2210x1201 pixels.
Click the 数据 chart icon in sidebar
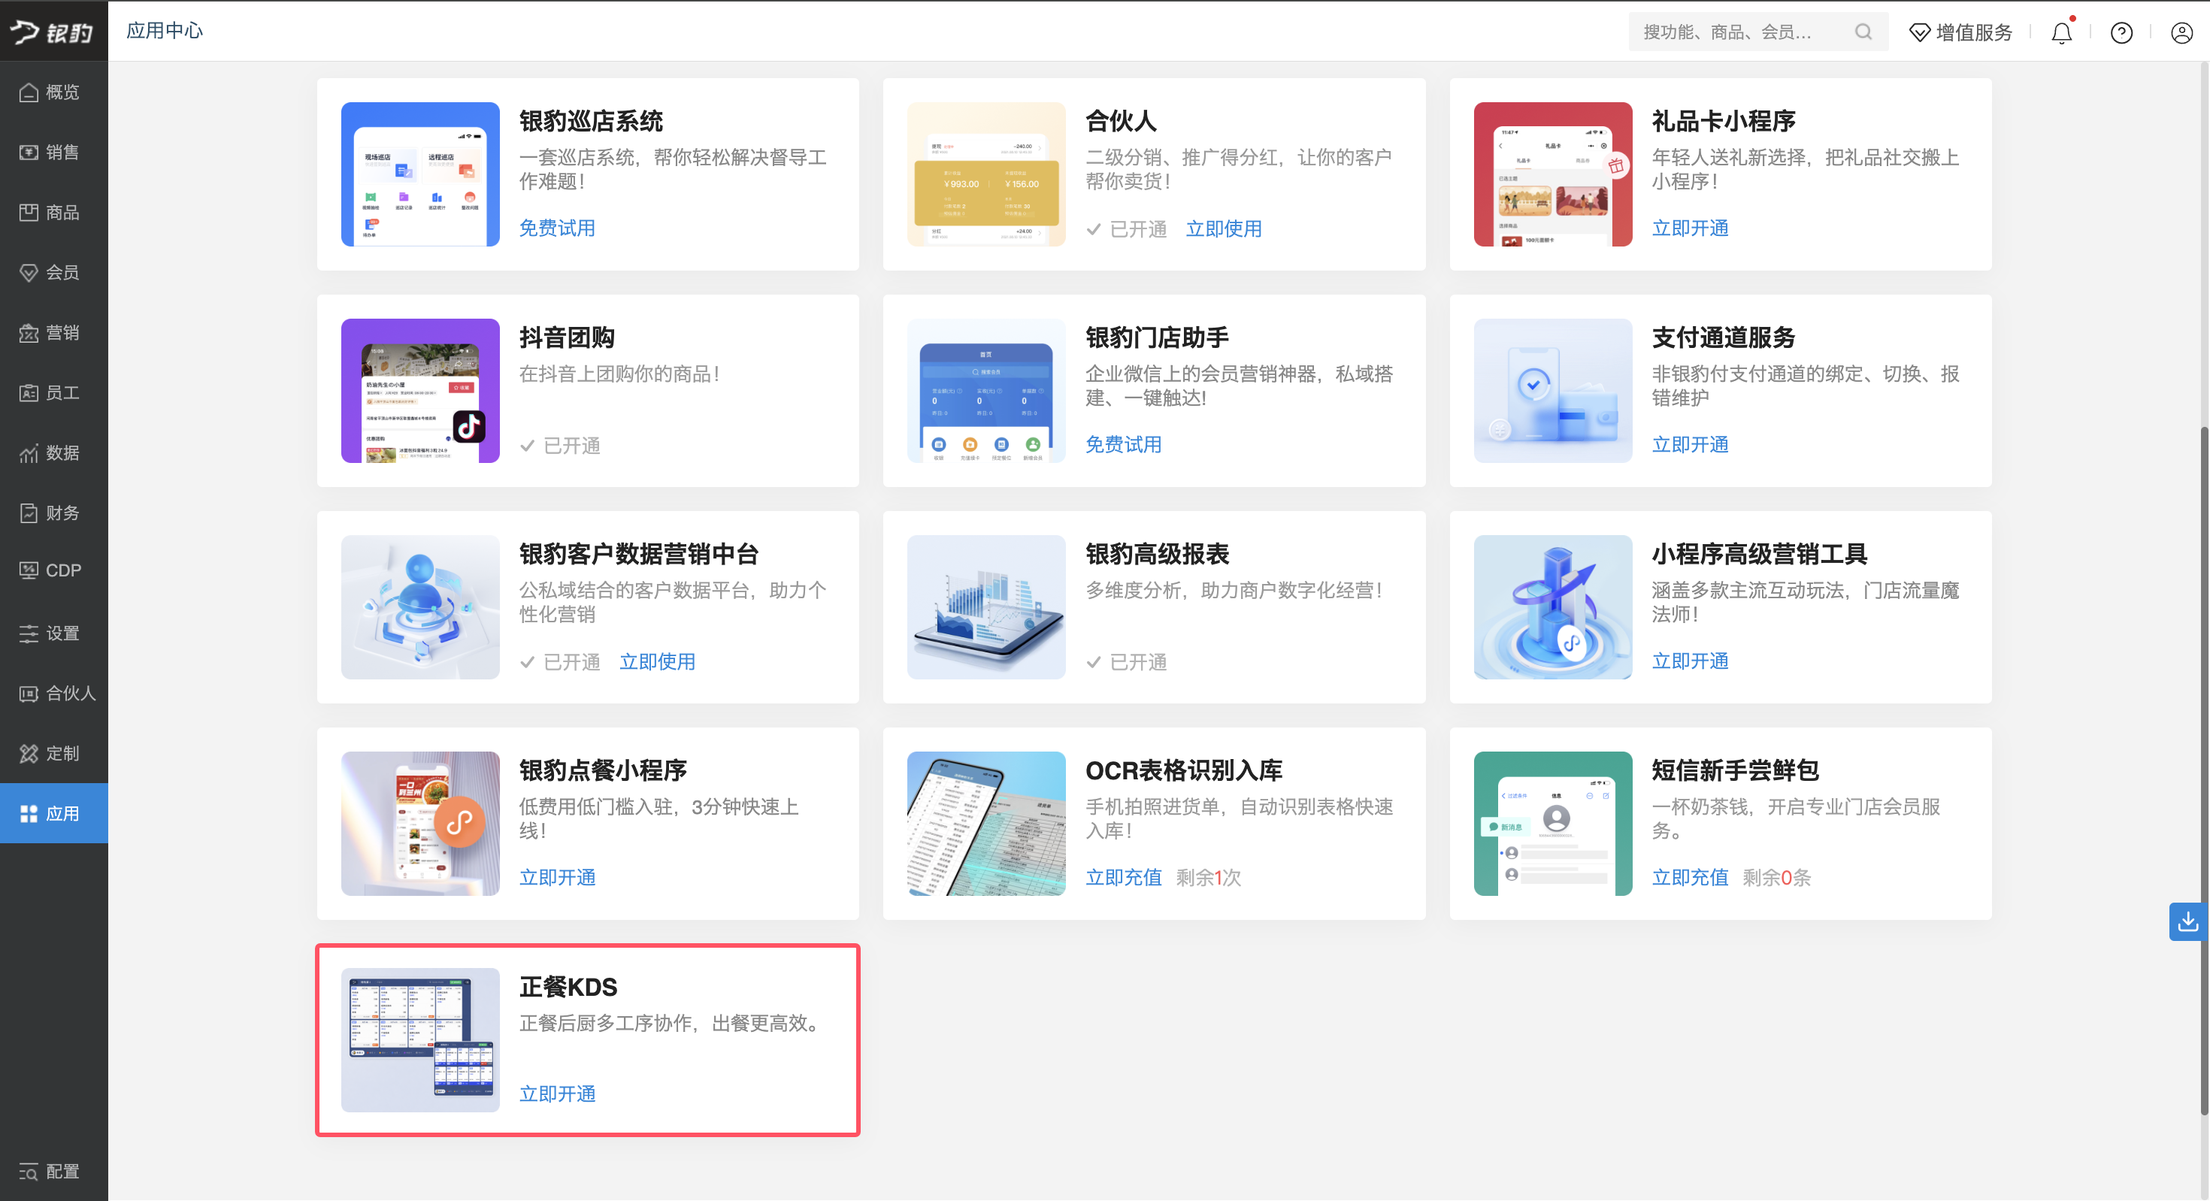[x=29, y=453]
